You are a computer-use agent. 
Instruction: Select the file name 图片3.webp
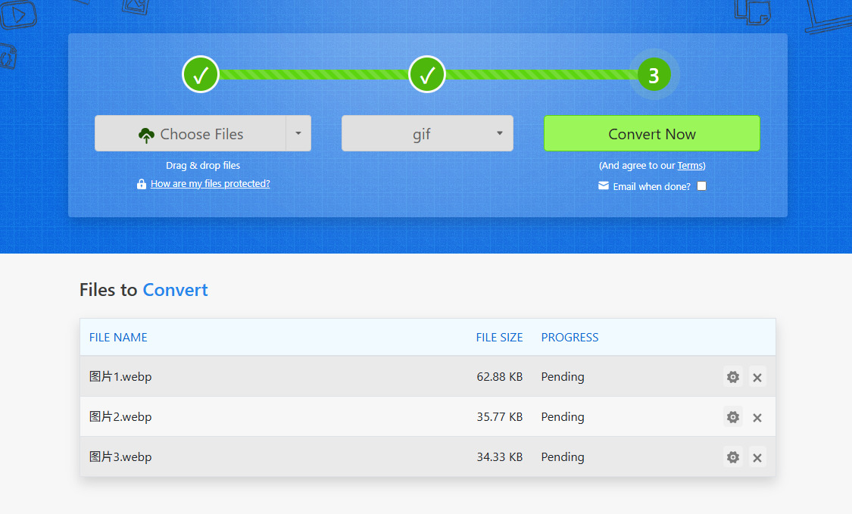click(x=120, y=457)
